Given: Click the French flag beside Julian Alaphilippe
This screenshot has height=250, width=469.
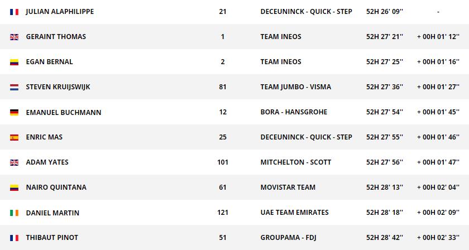Looking at the screenshot, I should [15, 12].
